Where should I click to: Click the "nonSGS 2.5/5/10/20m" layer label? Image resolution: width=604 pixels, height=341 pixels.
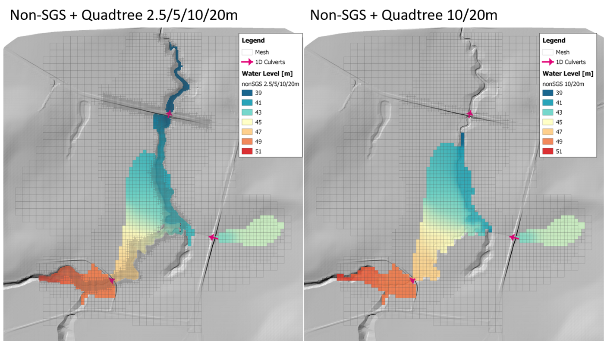[x=271, y=84]
